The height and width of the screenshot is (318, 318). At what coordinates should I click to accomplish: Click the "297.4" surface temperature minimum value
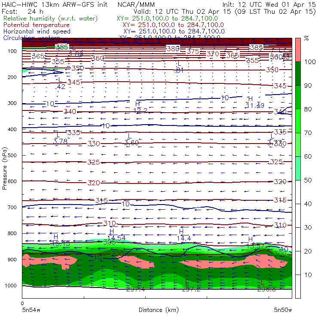click(x=135, y=289)
